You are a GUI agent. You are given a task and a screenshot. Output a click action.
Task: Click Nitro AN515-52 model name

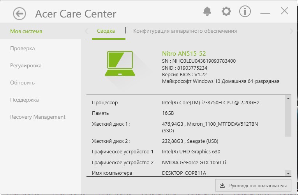(x=184, y=54)
